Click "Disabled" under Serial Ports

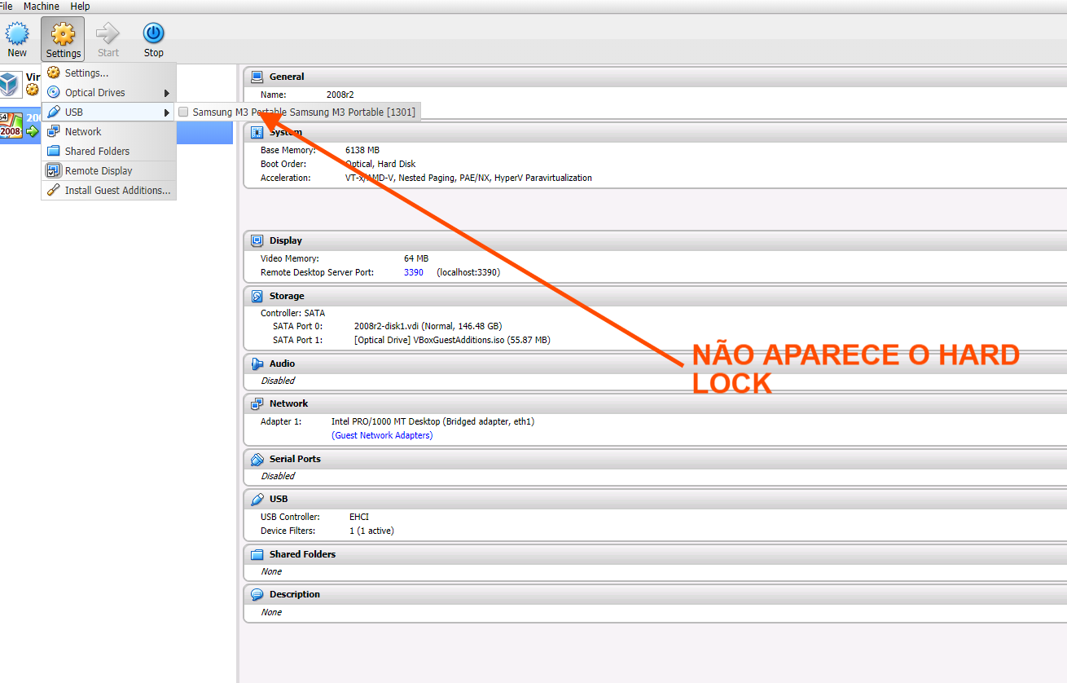point(278,476)
